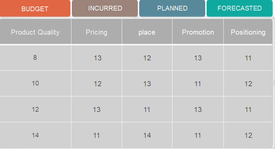This screenshot has width=275, height=149.
Task: Select Product Quality cell with value 8
Action: [x=35, y=58]
